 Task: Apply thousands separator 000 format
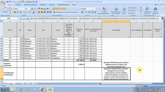(89, 12)
